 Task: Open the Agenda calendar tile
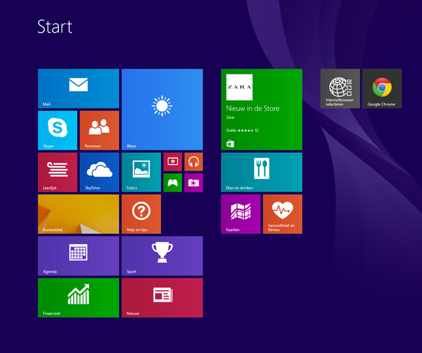tap(79, 256)
